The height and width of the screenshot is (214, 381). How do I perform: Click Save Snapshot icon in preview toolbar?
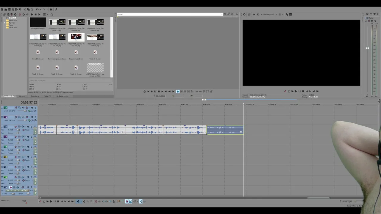291,14
